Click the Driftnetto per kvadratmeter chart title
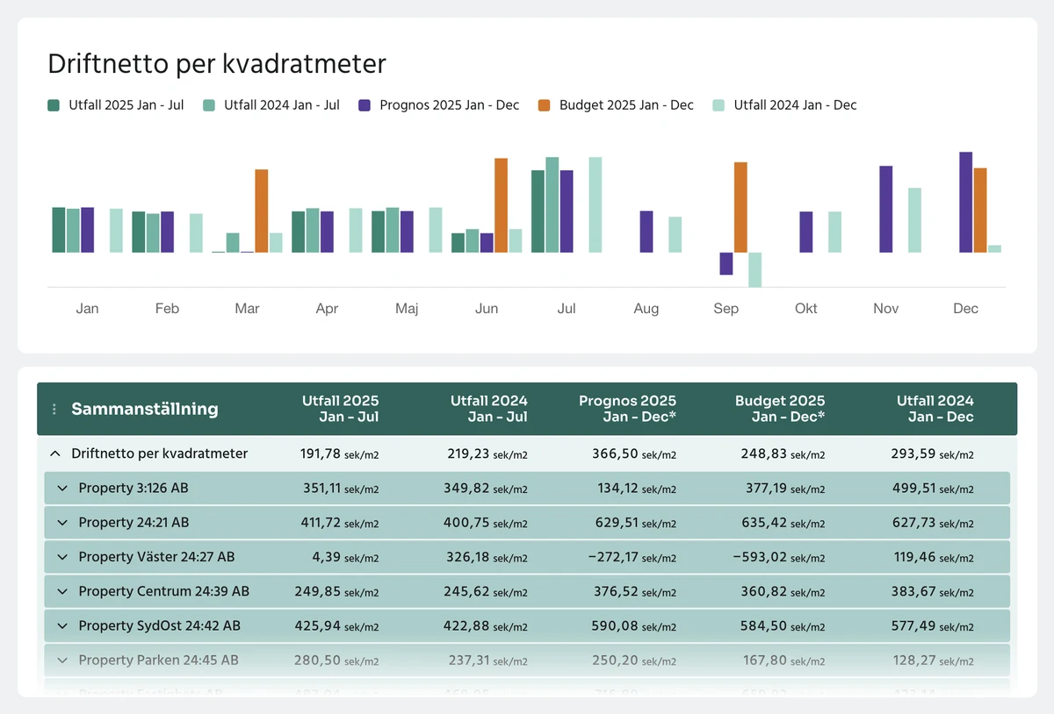Viewport: 1054px width, 714px height. 217,64
